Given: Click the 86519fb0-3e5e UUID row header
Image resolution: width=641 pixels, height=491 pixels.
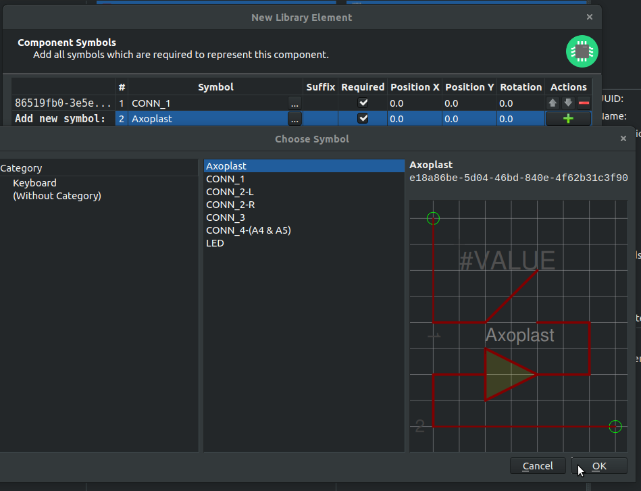Looking at the screenshot, I should click(63, 103).
